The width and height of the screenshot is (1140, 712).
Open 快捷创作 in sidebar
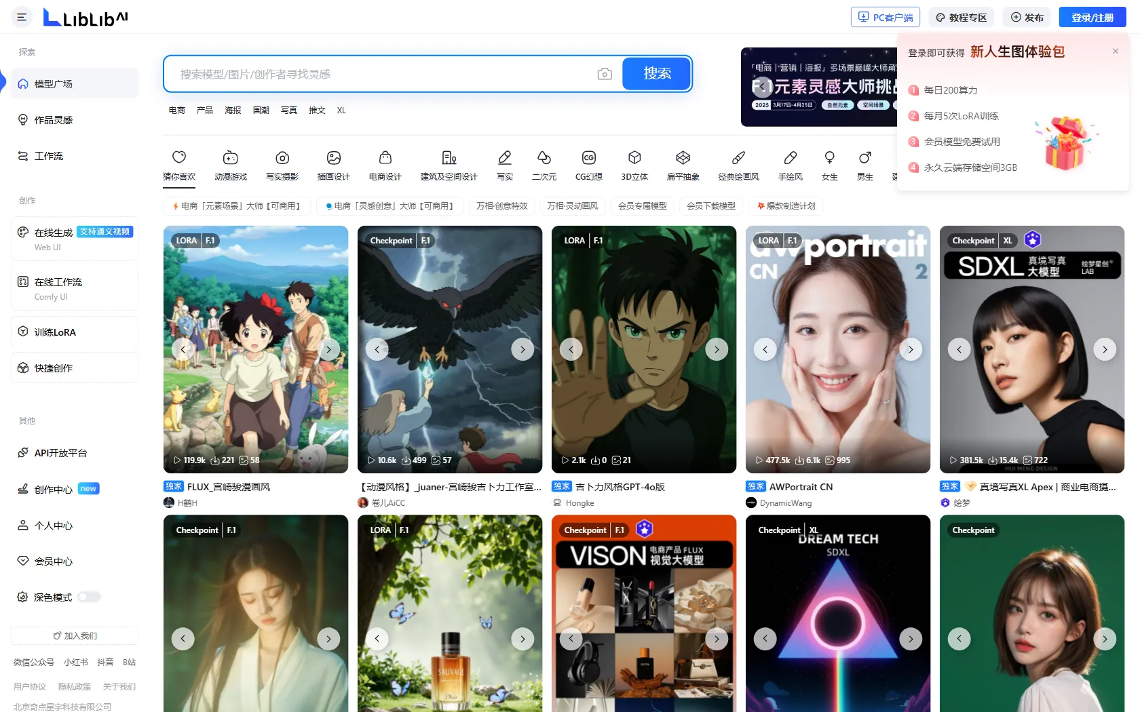click(75, 368)
